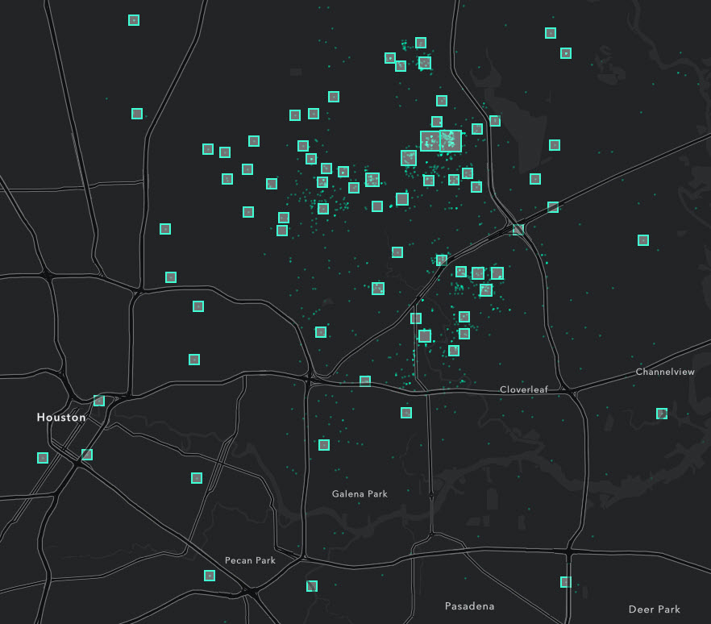Select square marker directly above Houston label
Image resolution: width=711 pixels, height=624 pixels.
[x=99, y=401]
